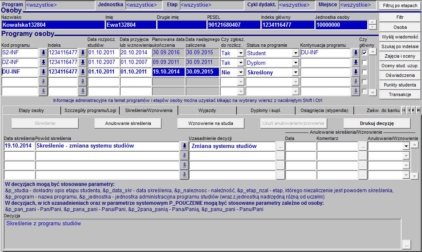Viewport: 422px width, 252px height.
Task: Open the 'Skreślony' status dropdown
Action: pos(296,72)
